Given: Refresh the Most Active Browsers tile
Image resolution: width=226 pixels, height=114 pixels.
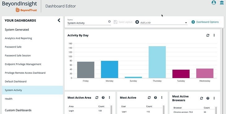Looking at the screenshot, I should (x=202, y=98).
